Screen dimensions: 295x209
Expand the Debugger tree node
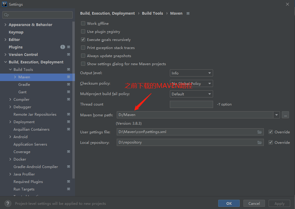10,107
